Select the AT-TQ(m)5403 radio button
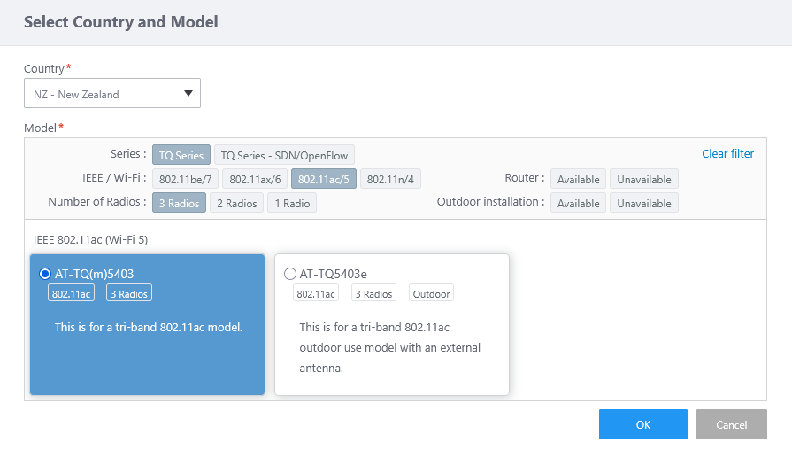Image resolution: width=792 pixels, height=458 pixels. click(x=45, y=274)
